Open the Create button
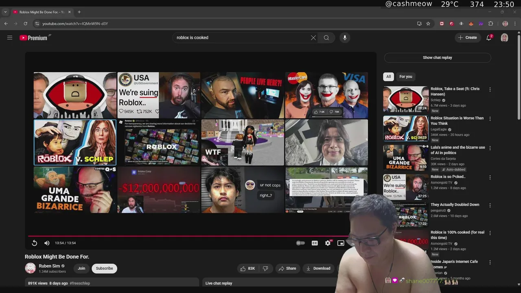 (x=467, y=37)
